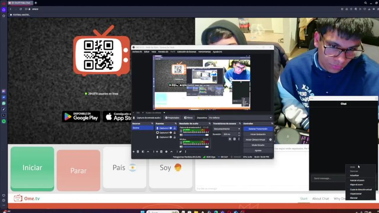Open Colección de Escenas menu
This screenshot has height=213, width=379.
coord(187,51)
